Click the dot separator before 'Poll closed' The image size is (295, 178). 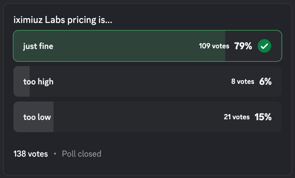point(55,154)
